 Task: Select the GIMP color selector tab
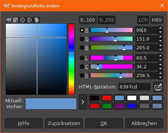pyautogui.click(x=9, y=20)
